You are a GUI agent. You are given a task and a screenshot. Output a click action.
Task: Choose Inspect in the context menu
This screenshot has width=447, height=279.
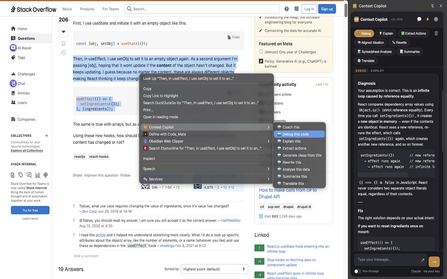[x=207, y=158]
